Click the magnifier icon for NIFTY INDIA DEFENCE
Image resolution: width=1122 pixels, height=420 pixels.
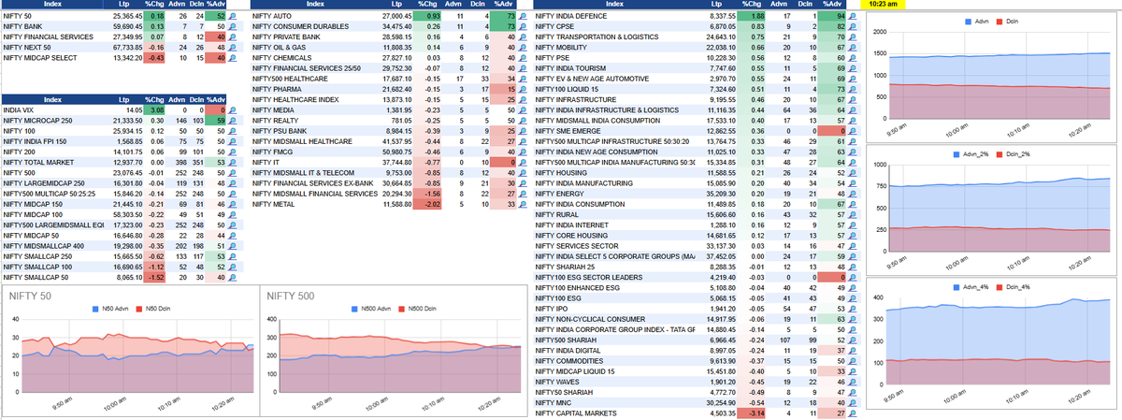tap(854, 17)
